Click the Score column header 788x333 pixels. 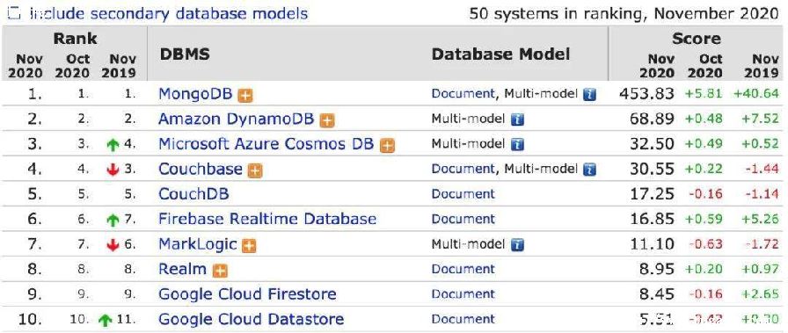coord(697,38)
